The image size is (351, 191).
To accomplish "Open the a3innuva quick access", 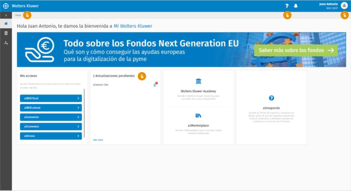I will click(x=51, y=136).
